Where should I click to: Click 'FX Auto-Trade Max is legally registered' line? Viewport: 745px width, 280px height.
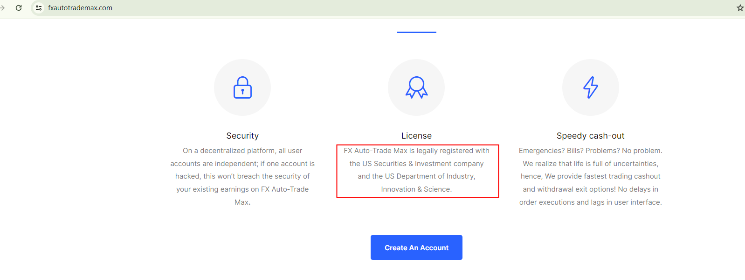tap(416, 151)
